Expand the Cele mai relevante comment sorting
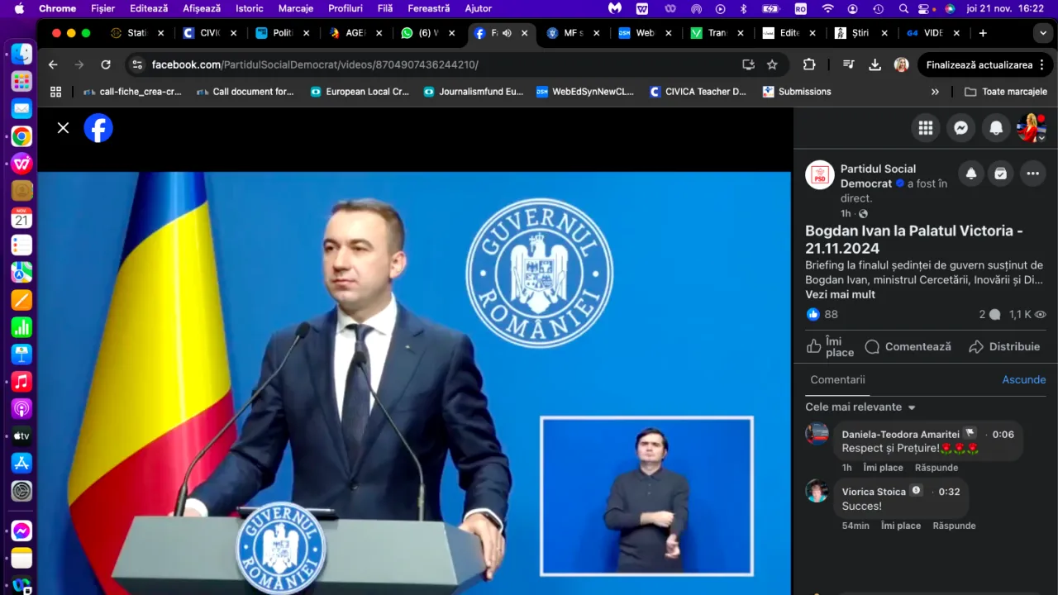The width and height of the screenshot is (1058, 595). (x=860, y=407)
